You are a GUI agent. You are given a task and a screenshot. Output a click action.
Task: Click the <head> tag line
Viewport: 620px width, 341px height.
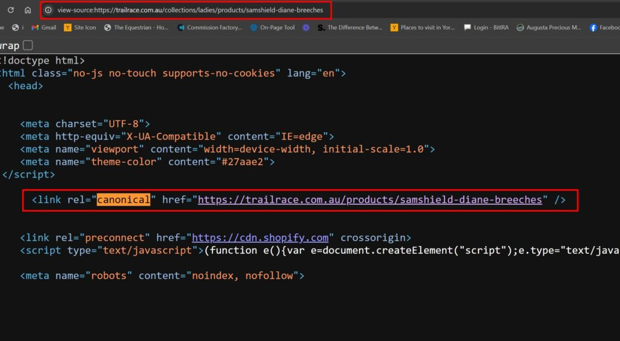25,86
